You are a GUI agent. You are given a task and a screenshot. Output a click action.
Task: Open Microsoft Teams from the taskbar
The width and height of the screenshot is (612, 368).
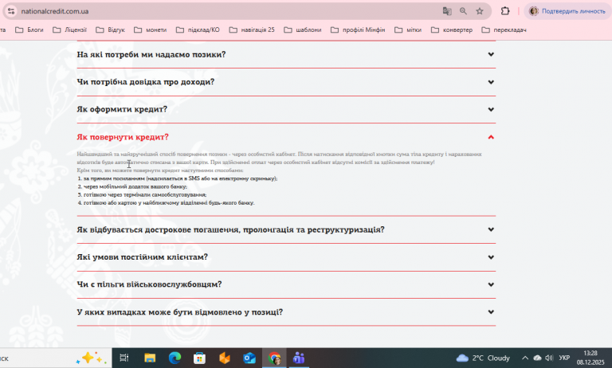[299, 358]
